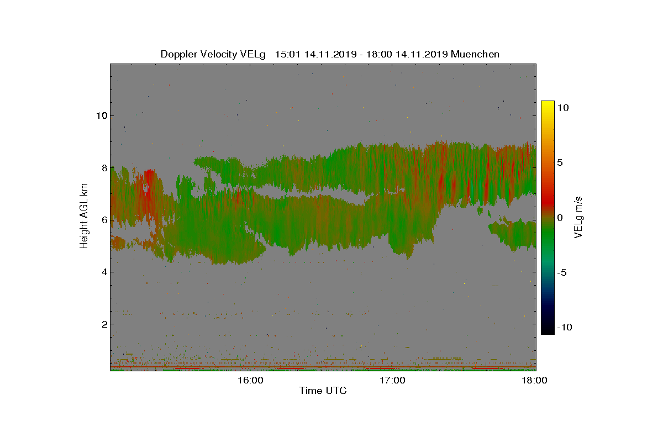Click the height tick label 4
The height and width of the screenshot is (442, 663).
(x=103, y=272)
